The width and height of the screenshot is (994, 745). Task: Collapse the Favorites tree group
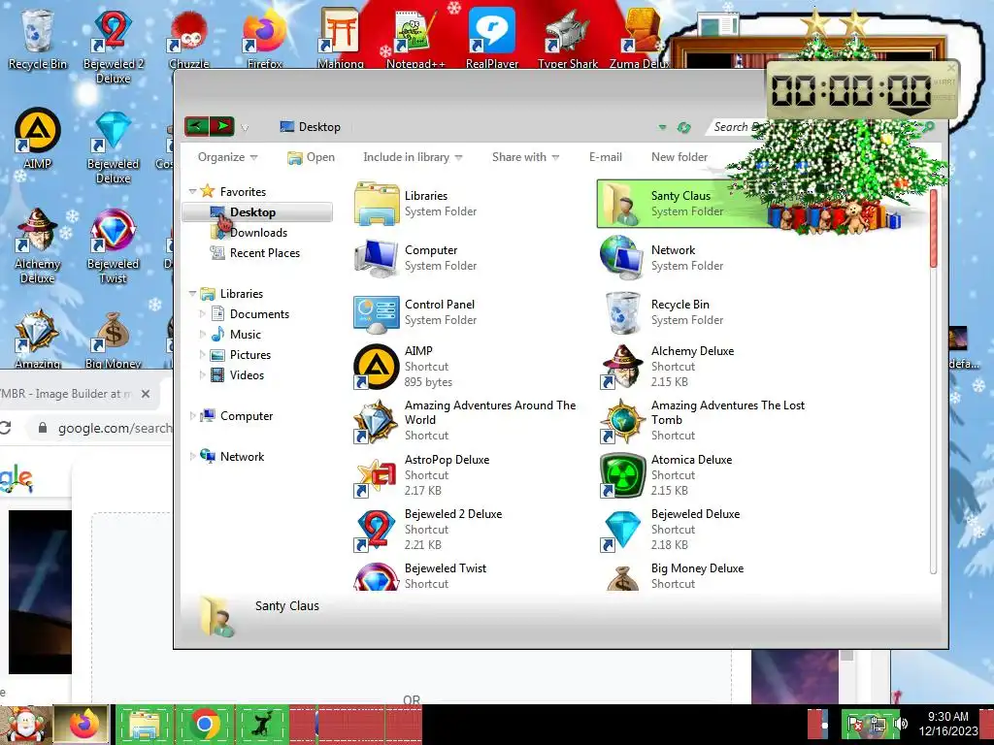coord(193,191)
